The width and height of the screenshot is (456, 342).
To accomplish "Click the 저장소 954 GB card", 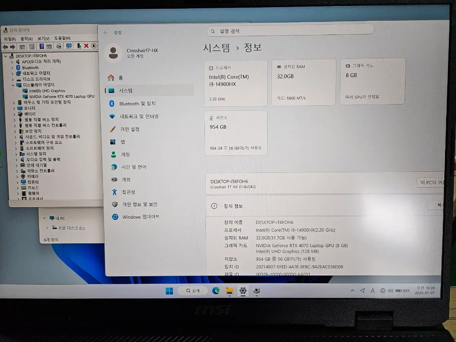I will click(x=236, y=133).
